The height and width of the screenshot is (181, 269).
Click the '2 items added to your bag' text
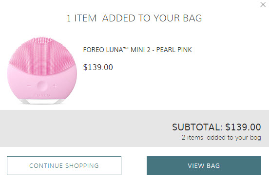tap(221, 138)
